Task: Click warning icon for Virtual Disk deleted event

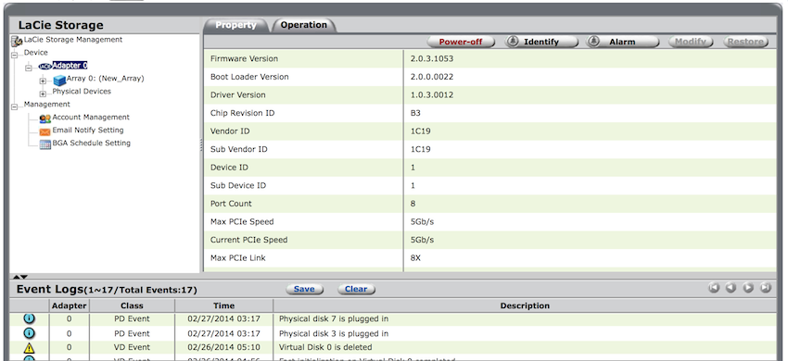Action: click(30, 347)
